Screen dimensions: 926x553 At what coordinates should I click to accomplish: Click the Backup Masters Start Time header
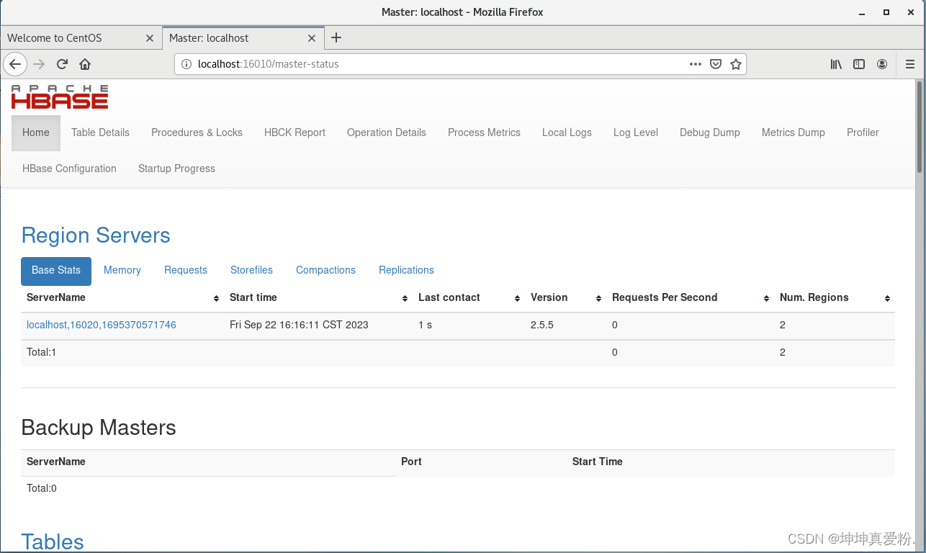[598, 462]
